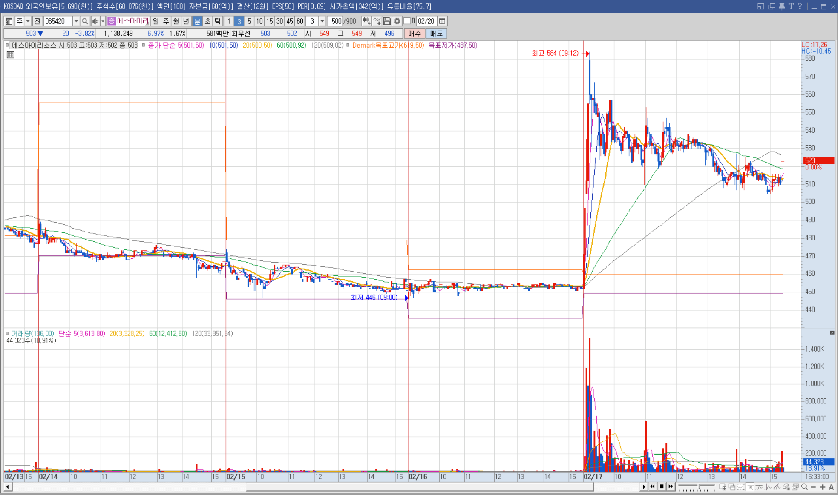The height and width of the screenshot is (495, 838).
Task: Click the 매수 buy button
Action: (x=414, y=33)
